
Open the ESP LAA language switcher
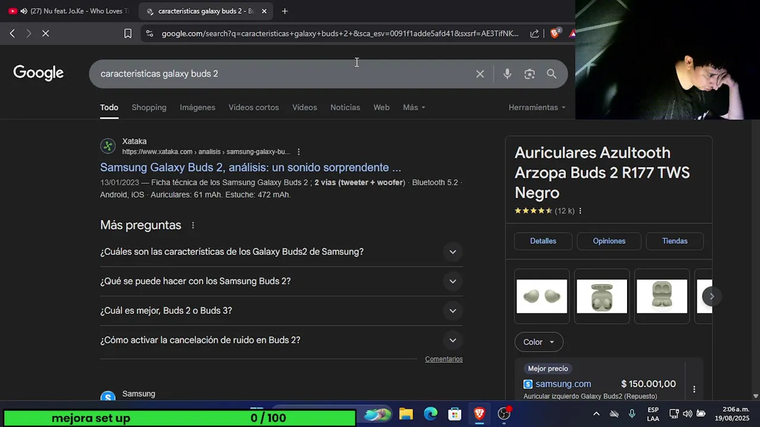tap(653, 414)
